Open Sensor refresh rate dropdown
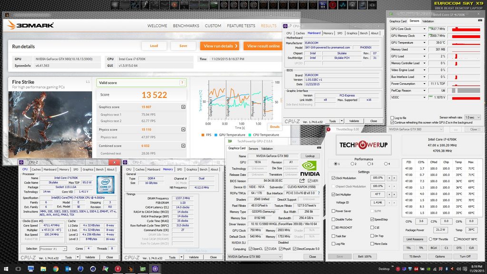This screenshot has width=487, height=274. (472, 117)
